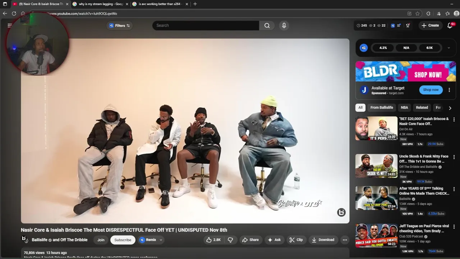Click the split-screen icon in the address bar
Screen dimensions: 460x259
coord(409,14)
